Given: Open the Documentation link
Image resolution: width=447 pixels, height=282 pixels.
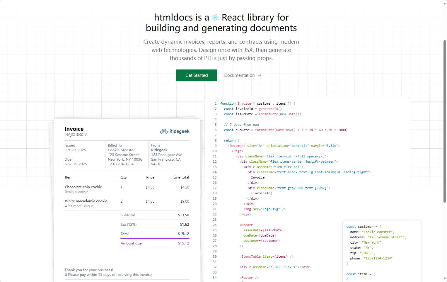Looking at the screenshot, I should tap(239, 75).
